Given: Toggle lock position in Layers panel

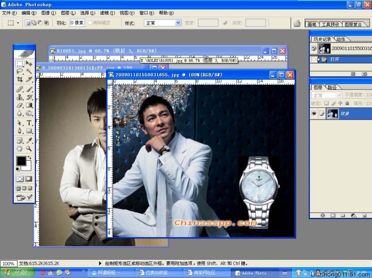Looking at the screenshot, I should pyautogui.click(x=340, y=103).
